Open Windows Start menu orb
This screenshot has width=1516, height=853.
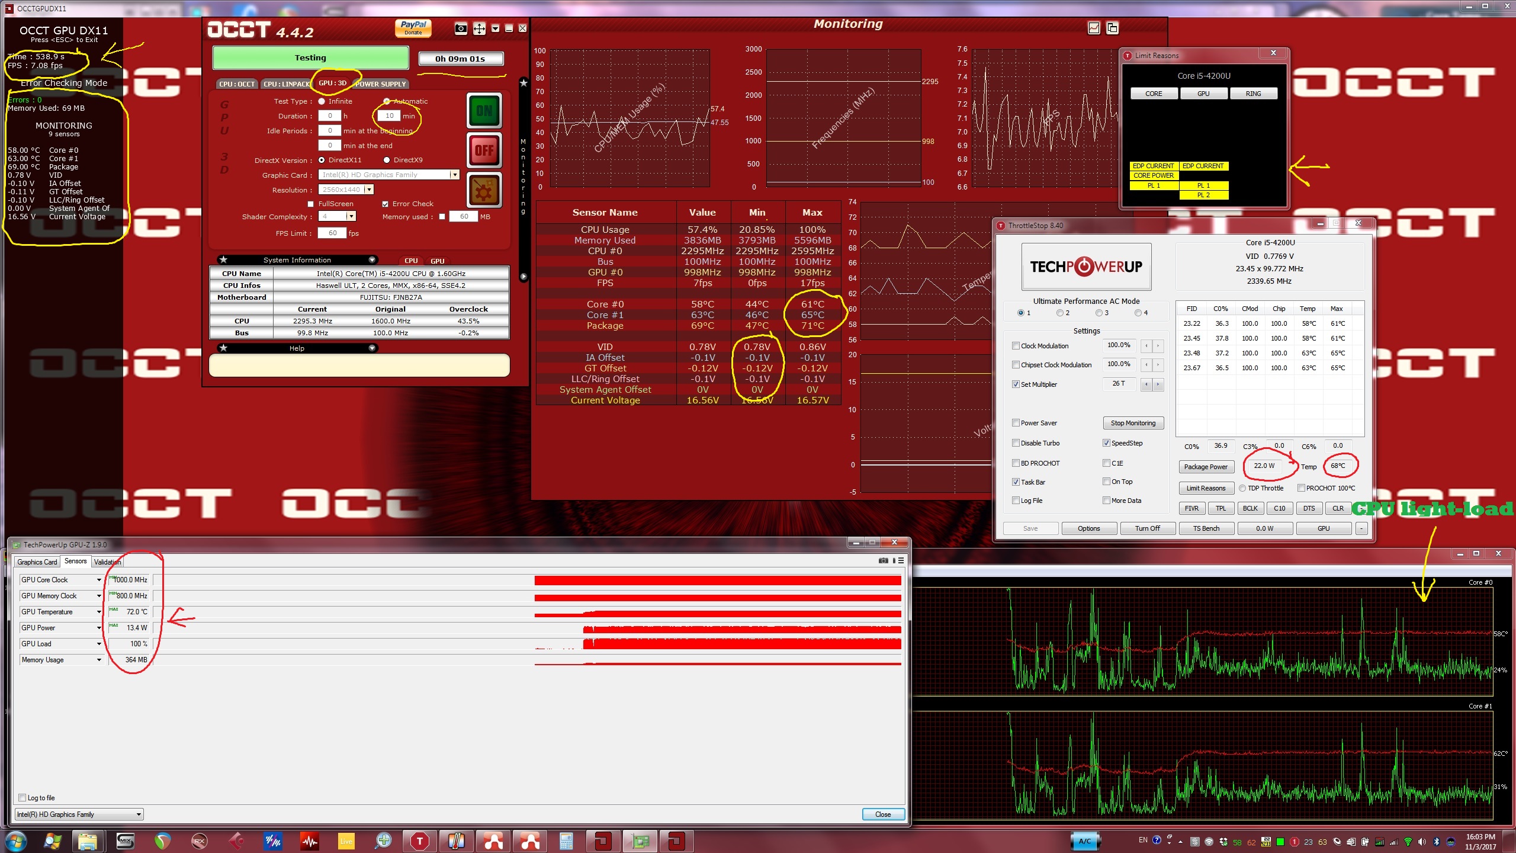pyautogui.click(x=16, y=841)
